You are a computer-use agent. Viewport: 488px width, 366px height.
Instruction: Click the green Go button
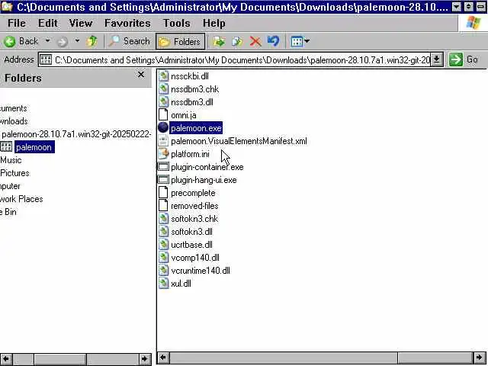(x=464, y=59)
